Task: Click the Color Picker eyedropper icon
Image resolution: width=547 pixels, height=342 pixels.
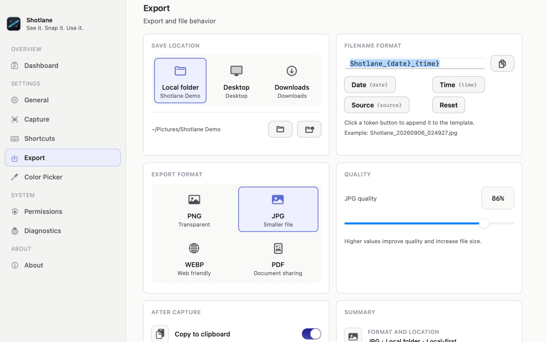Action: (x=15, y=177)
